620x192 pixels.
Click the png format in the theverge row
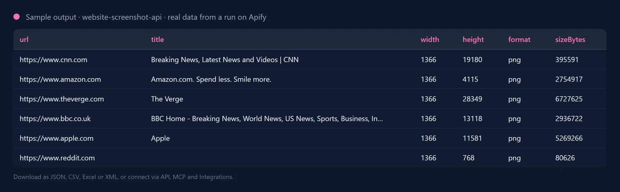515,99
